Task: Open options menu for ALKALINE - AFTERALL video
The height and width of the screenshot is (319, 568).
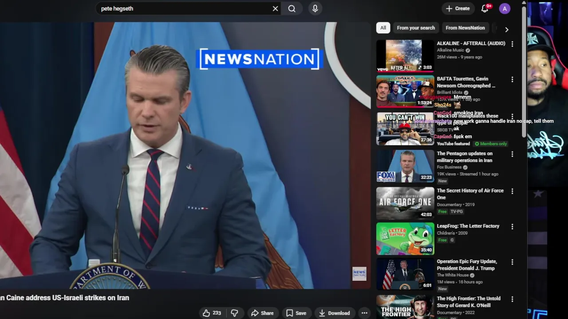Action: [x=512, y=44]
